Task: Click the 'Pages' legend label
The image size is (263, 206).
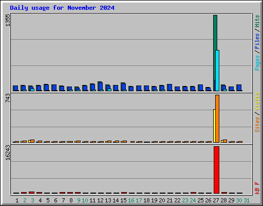Action: (x=257, y=63)
